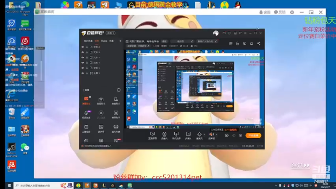
Task: Switch to the first scene tab on left
Action: [x=88, y=41]
